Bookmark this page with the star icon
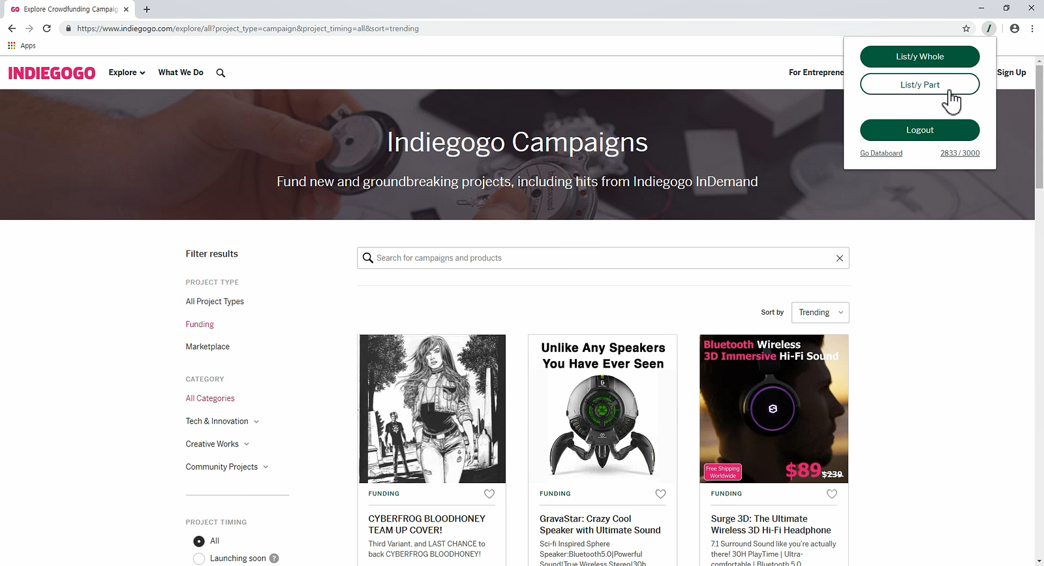The height and width of the screenshot is (566, 1044). 966,28
